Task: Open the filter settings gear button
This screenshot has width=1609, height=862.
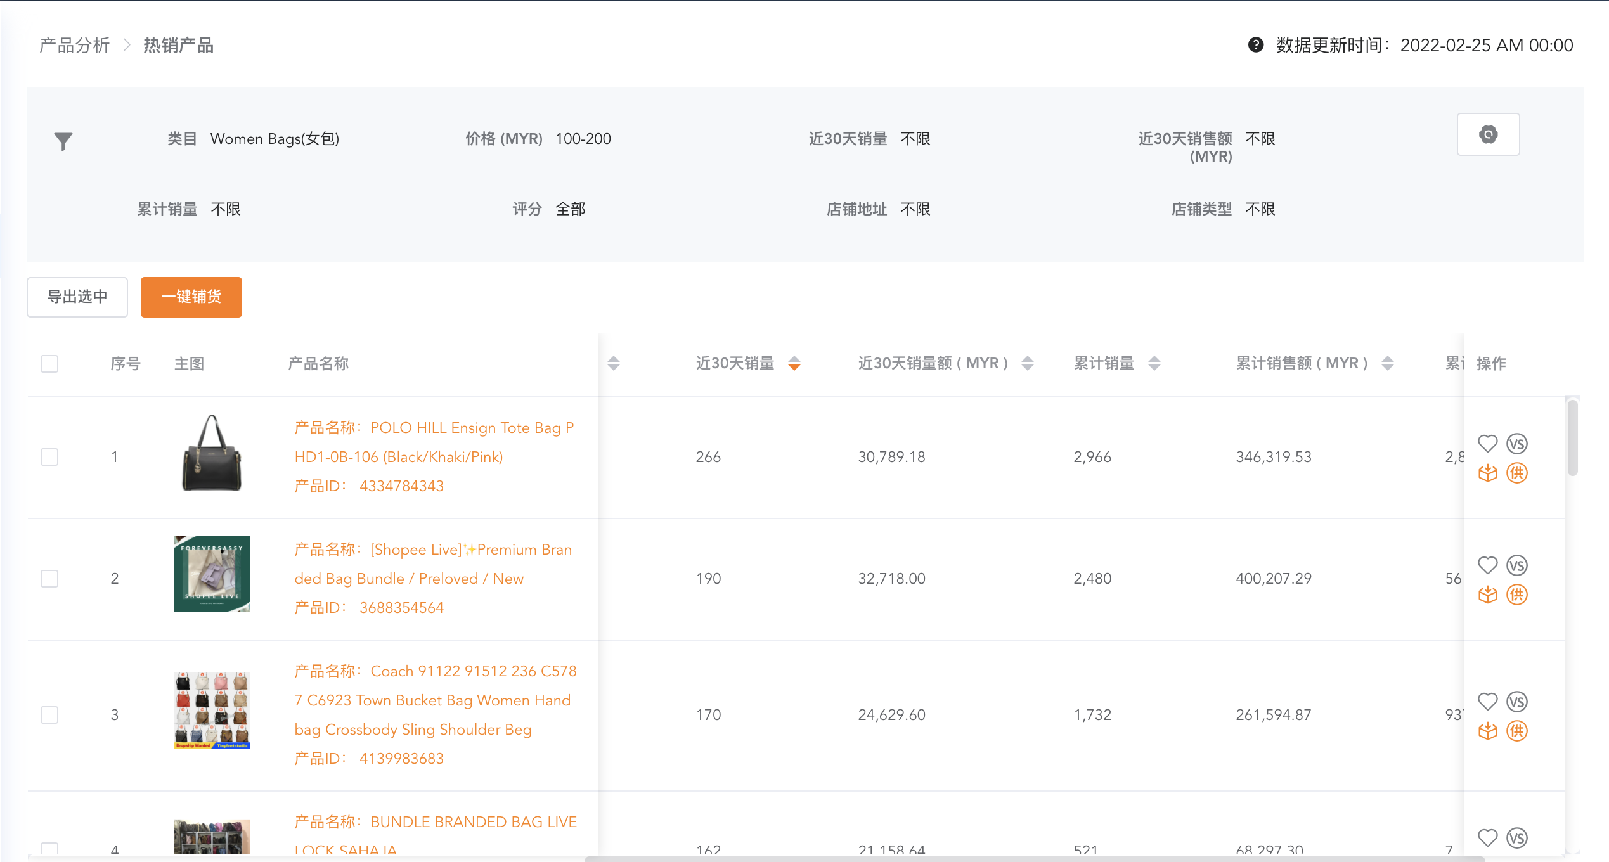Action: (x=1488, y=134)
